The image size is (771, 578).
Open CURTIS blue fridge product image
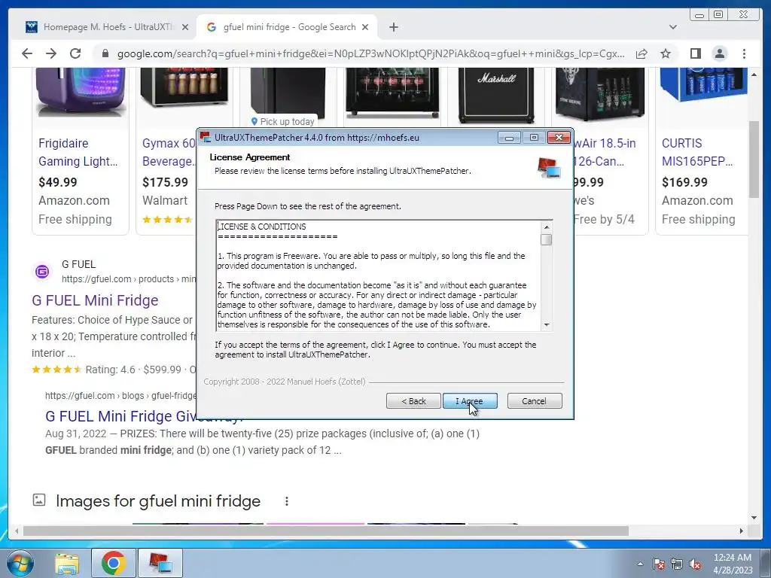click(x=703, y=86)
